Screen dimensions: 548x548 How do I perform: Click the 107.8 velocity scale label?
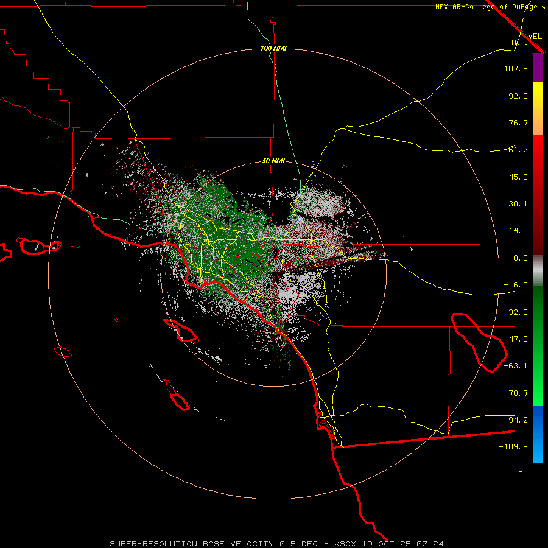coord(516,68)
